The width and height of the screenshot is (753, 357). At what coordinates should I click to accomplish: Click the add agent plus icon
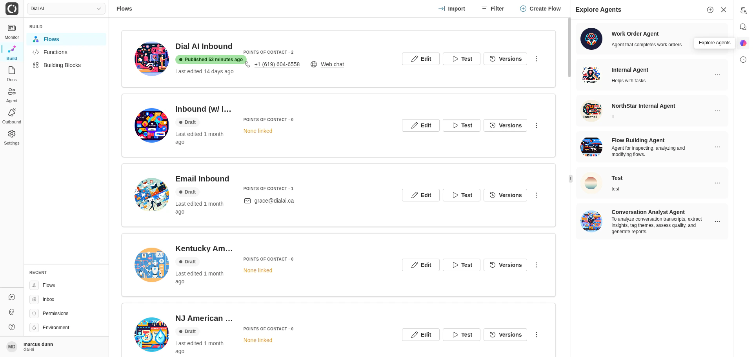tap(710, 10)
